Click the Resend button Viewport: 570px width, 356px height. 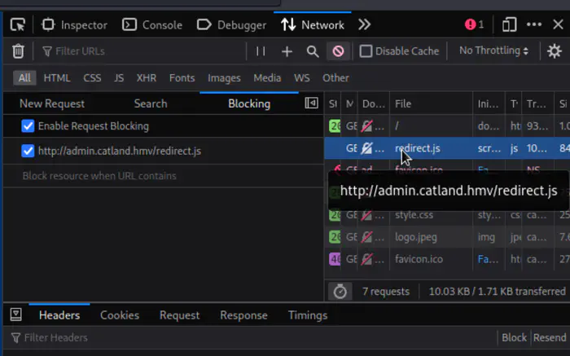pos(550,337)
